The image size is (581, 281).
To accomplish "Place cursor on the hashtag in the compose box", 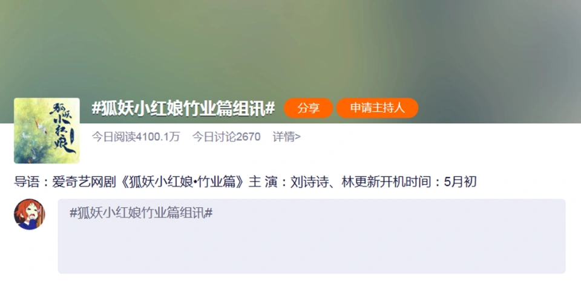I will 141,213.
